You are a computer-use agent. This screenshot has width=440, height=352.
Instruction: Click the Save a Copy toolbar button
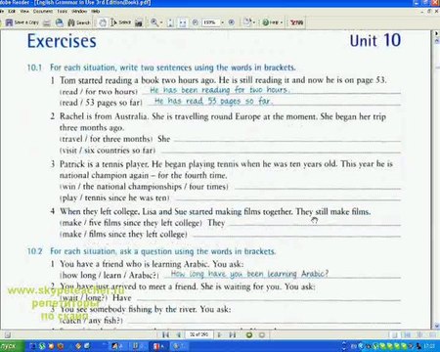(22, 22)
